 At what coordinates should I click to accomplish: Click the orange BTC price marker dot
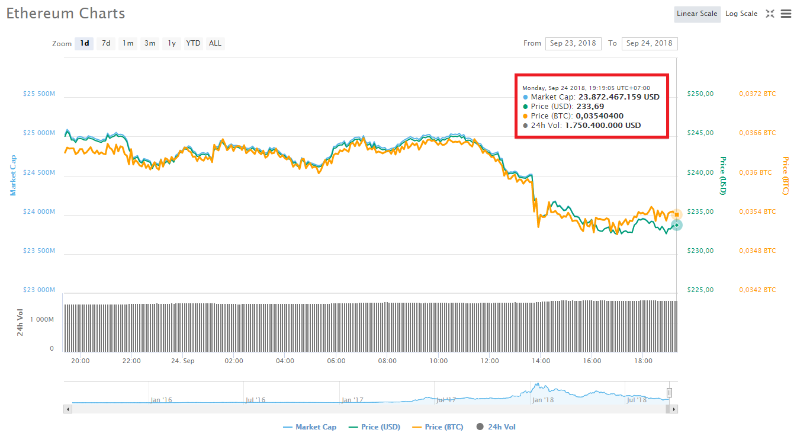[x=677, y=214]
